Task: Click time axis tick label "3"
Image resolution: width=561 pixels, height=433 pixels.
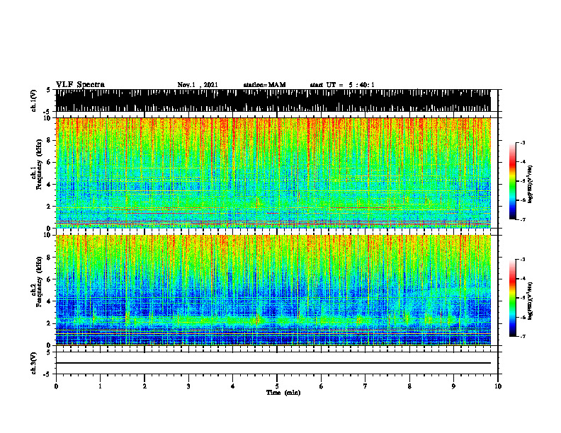Action: coord(188,386)
